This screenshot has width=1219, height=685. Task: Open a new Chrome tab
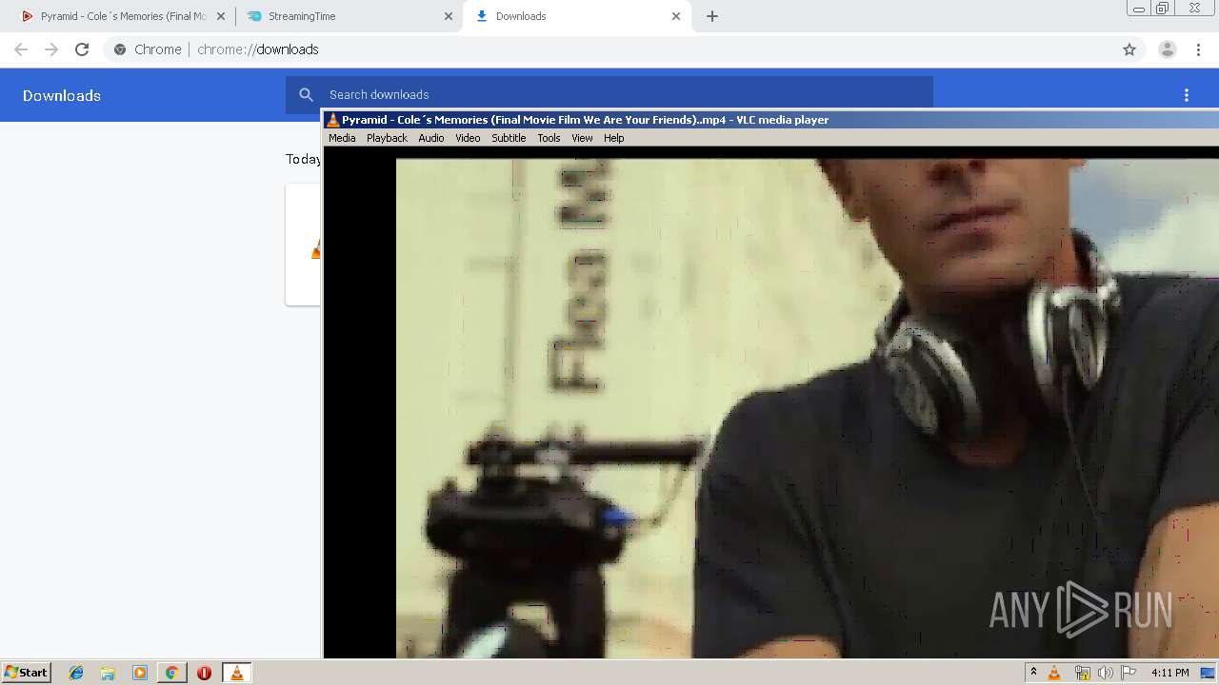pyautogui.click(x=712, y=16)
